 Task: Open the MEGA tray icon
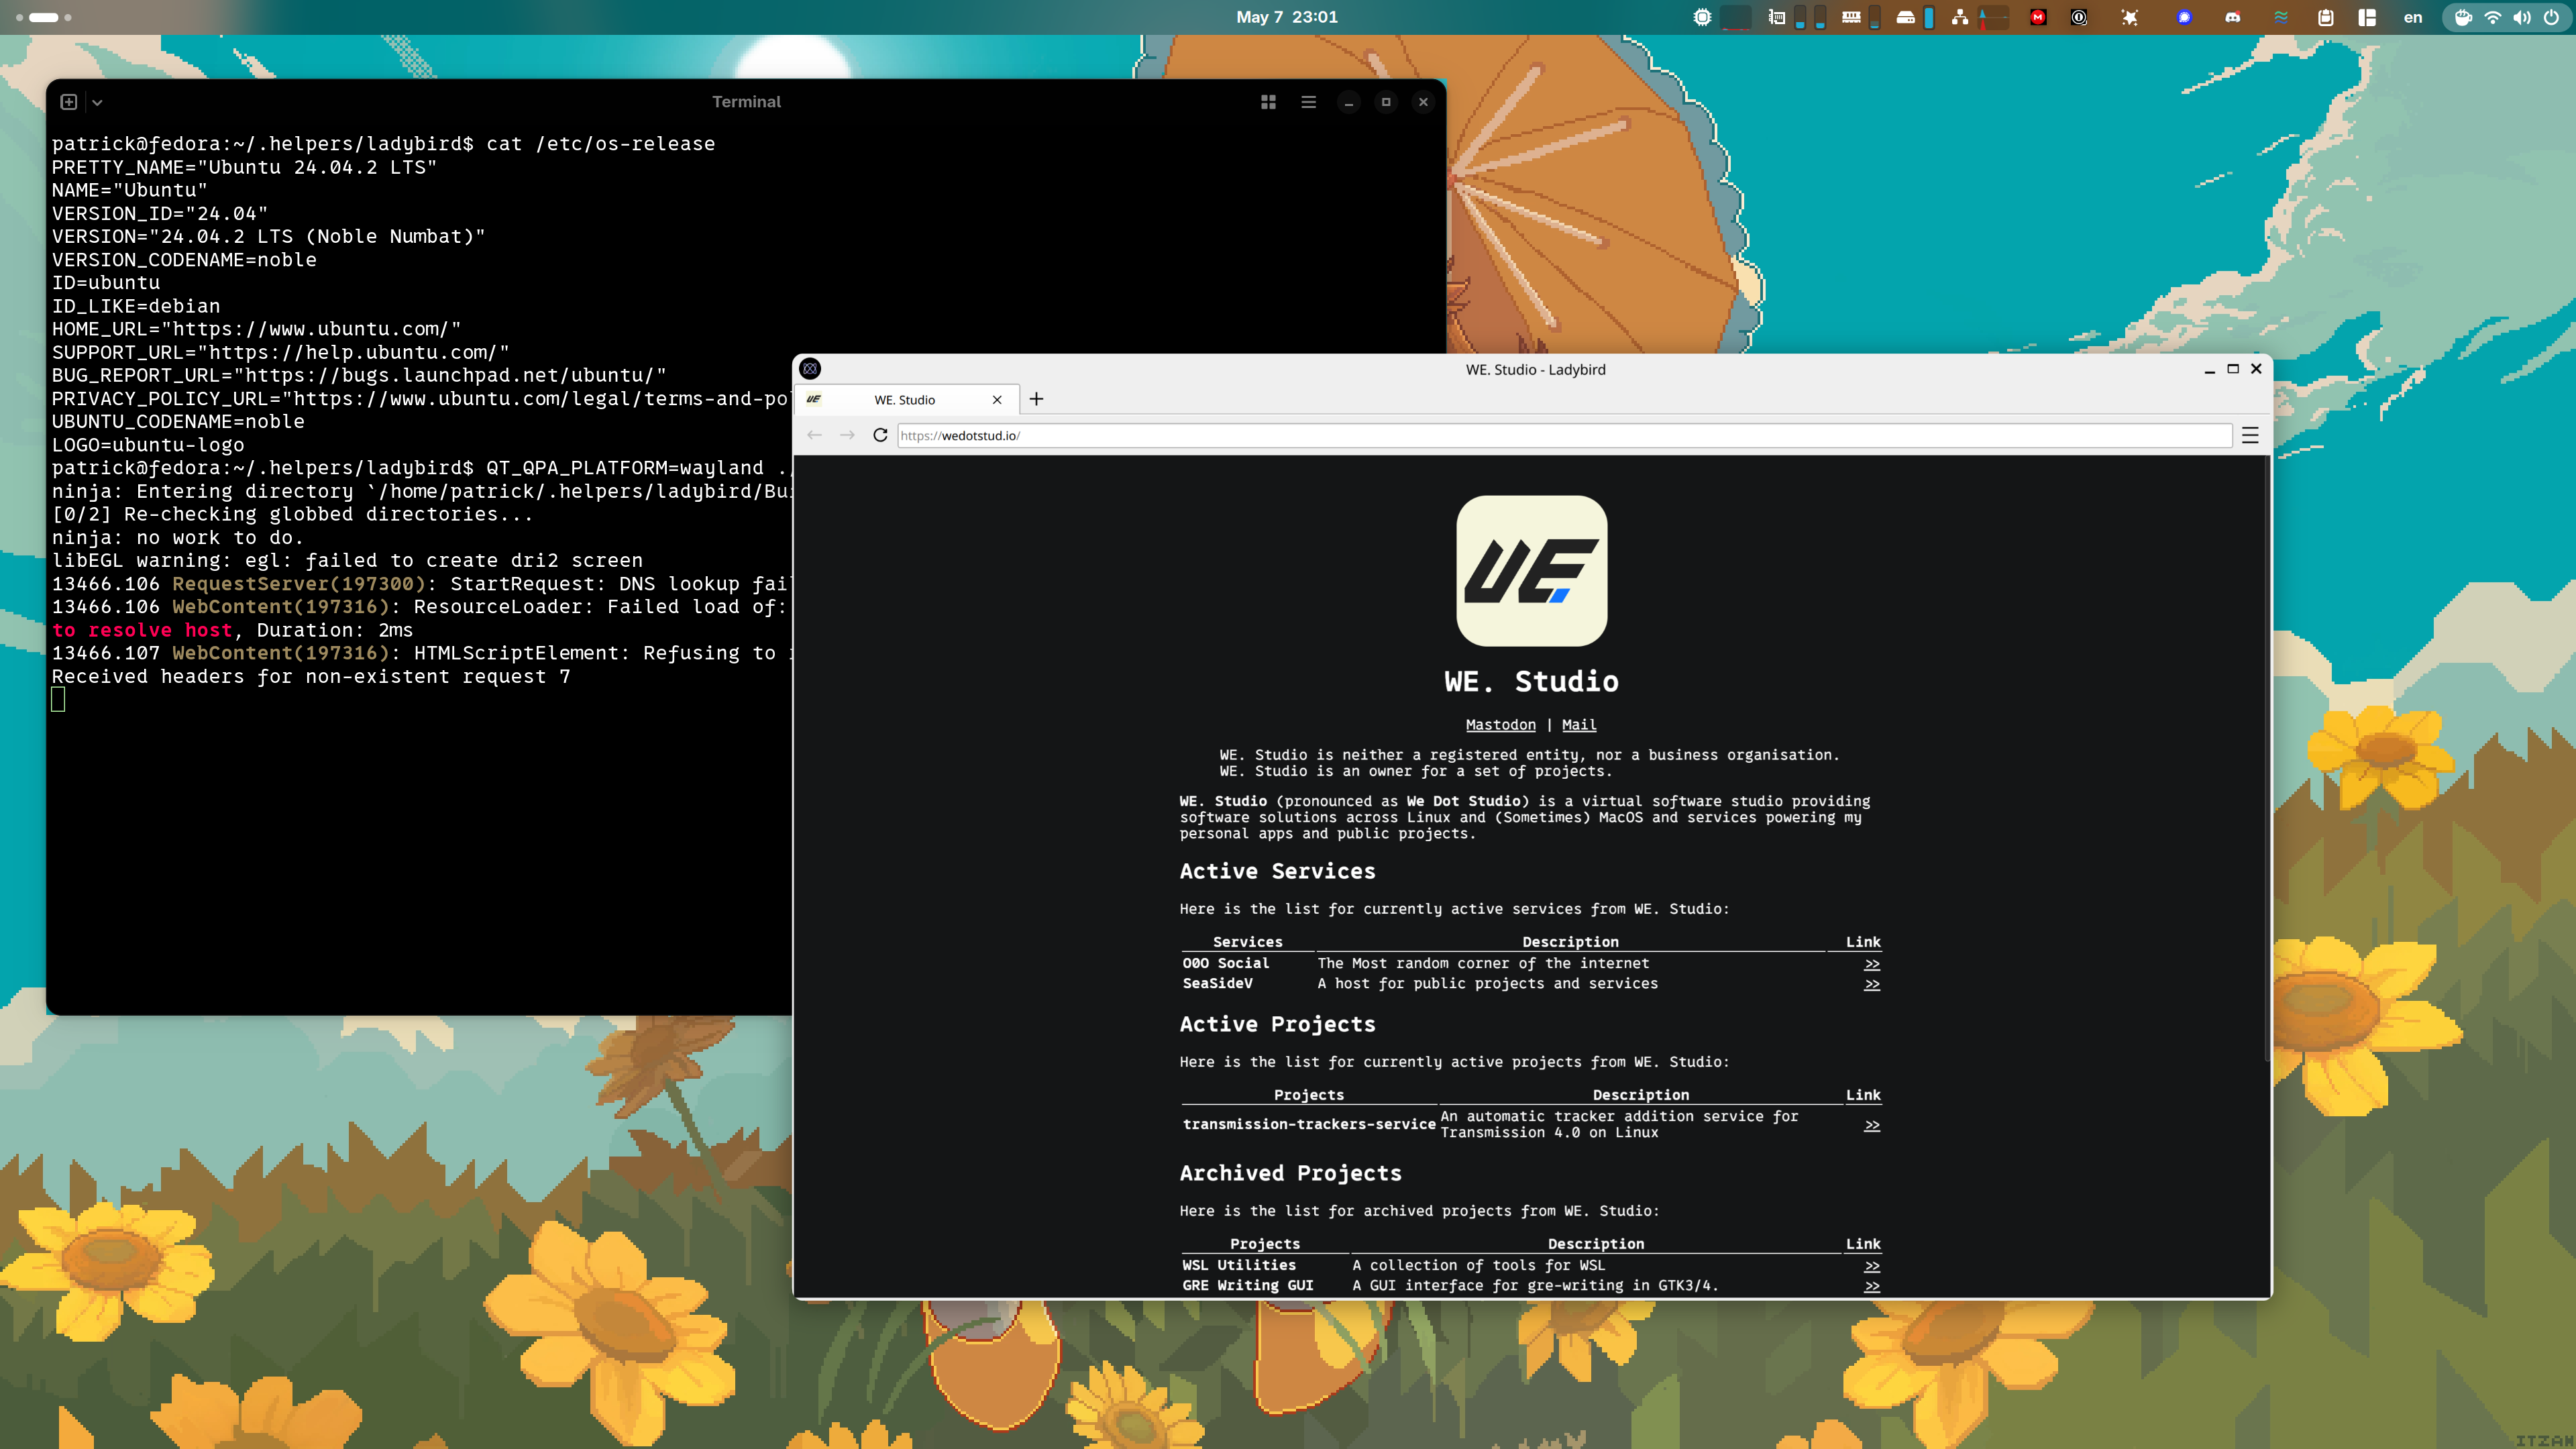tap(2038, 17)
